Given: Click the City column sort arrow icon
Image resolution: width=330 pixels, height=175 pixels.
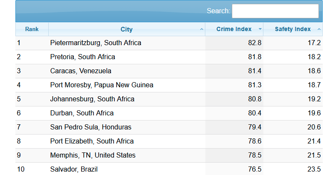Looking at the screenshot, I should [202, 29].
